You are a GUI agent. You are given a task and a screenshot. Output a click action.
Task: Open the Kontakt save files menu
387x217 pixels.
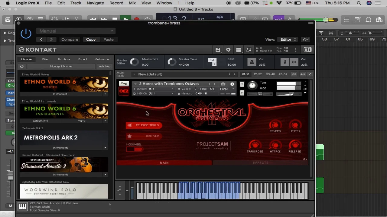pyautogui.click(x=218, y=50)
